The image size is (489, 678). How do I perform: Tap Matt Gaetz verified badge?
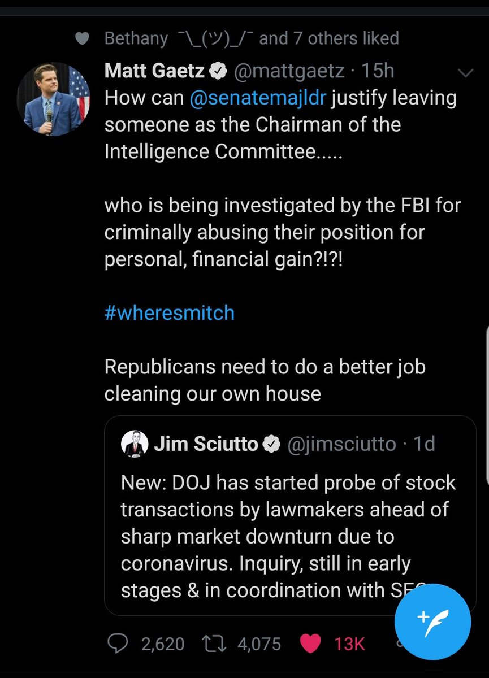220,71
